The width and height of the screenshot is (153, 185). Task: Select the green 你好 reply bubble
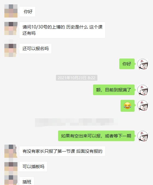tap(127, 64)
